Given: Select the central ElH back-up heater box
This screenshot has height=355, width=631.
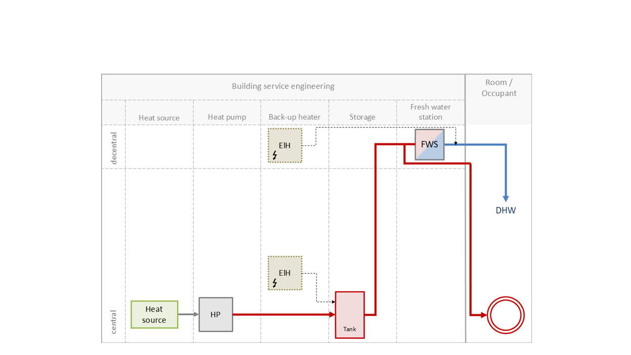Looking at the screenshot, I should click(285, 273).
